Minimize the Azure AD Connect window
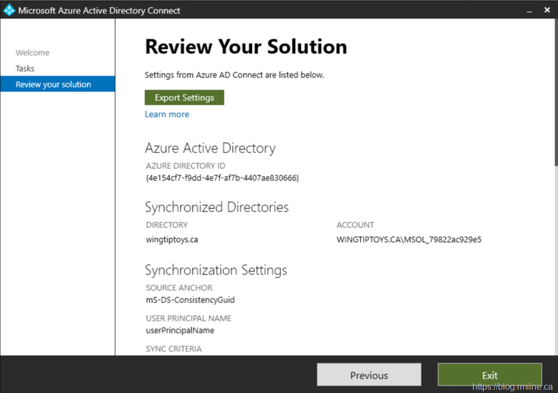 click(x=529, y=10)
